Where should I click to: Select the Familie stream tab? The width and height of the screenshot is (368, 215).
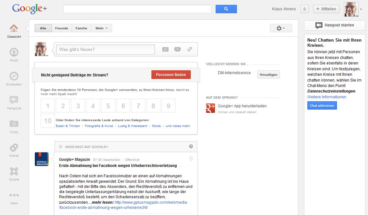click(81, 28)
